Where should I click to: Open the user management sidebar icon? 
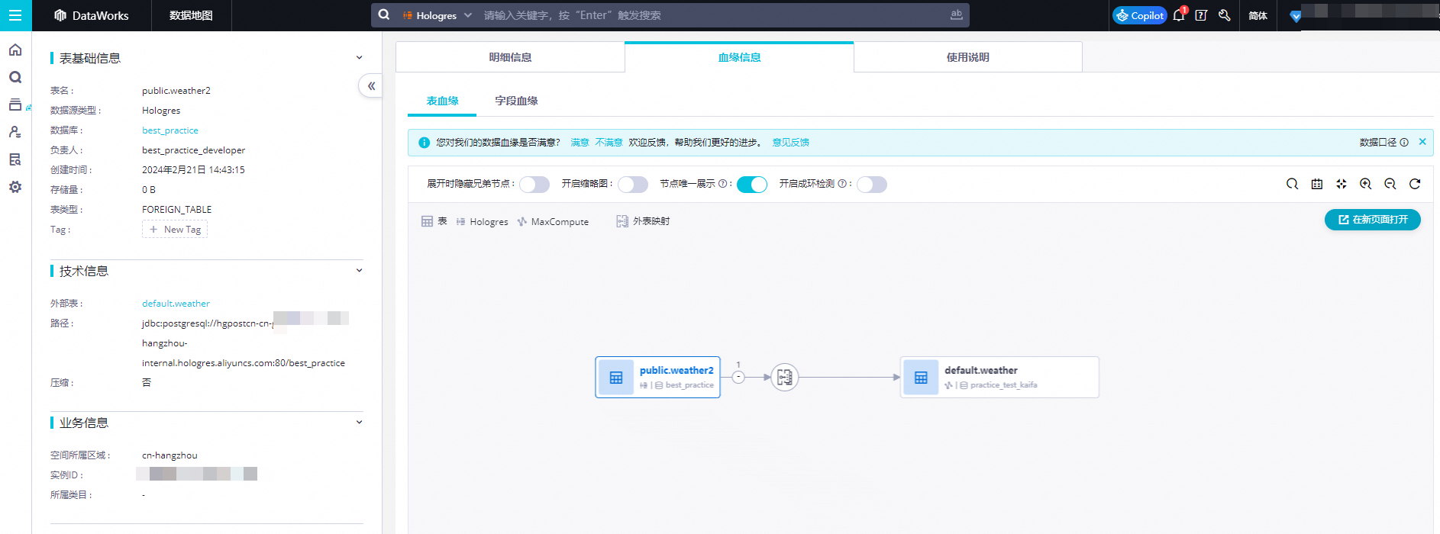coord(15,132)
